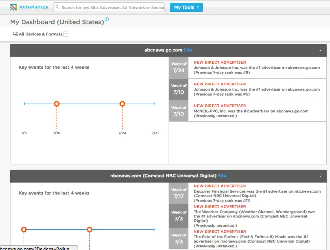Collapse the nbcnews.com panel with its caret
The width and height of the screenshot is (330, 250).
[320, 175]
